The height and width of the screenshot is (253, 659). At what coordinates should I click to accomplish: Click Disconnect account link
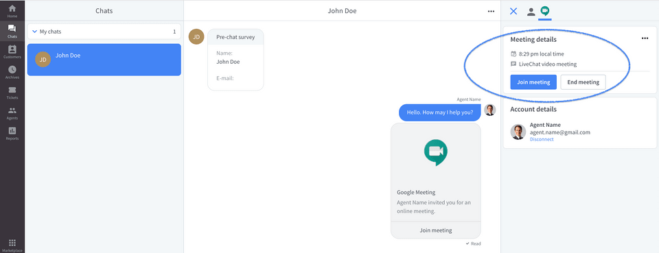pyautogui.click(x=542, y=139)
